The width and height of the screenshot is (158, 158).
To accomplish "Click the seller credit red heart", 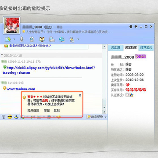I will 128,85.
